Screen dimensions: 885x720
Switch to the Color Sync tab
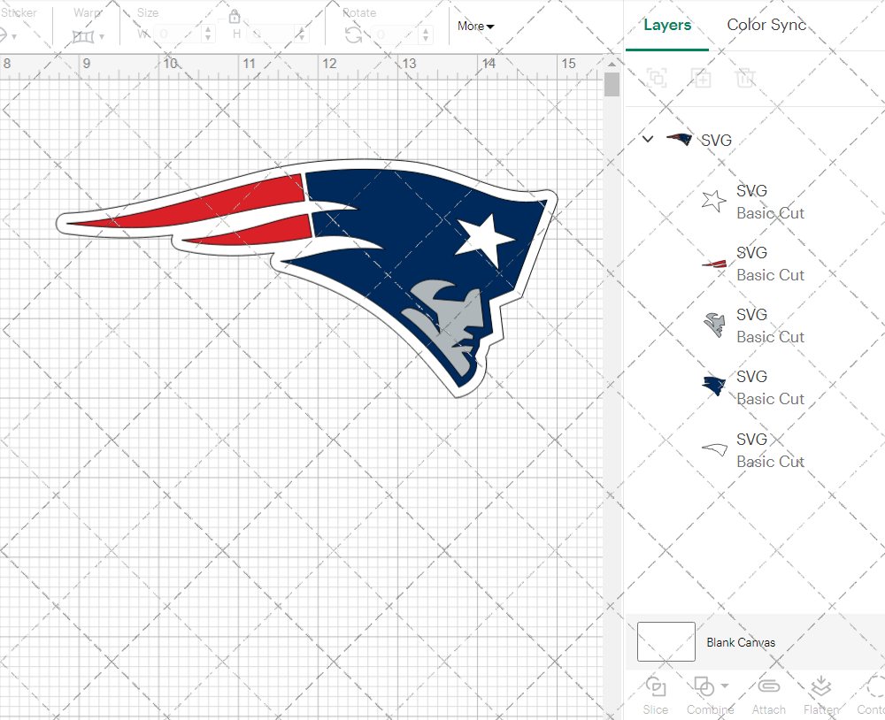pos(766,25)
